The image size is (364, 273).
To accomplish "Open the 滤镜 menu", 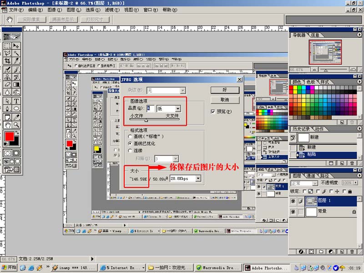I will point(112,10).
